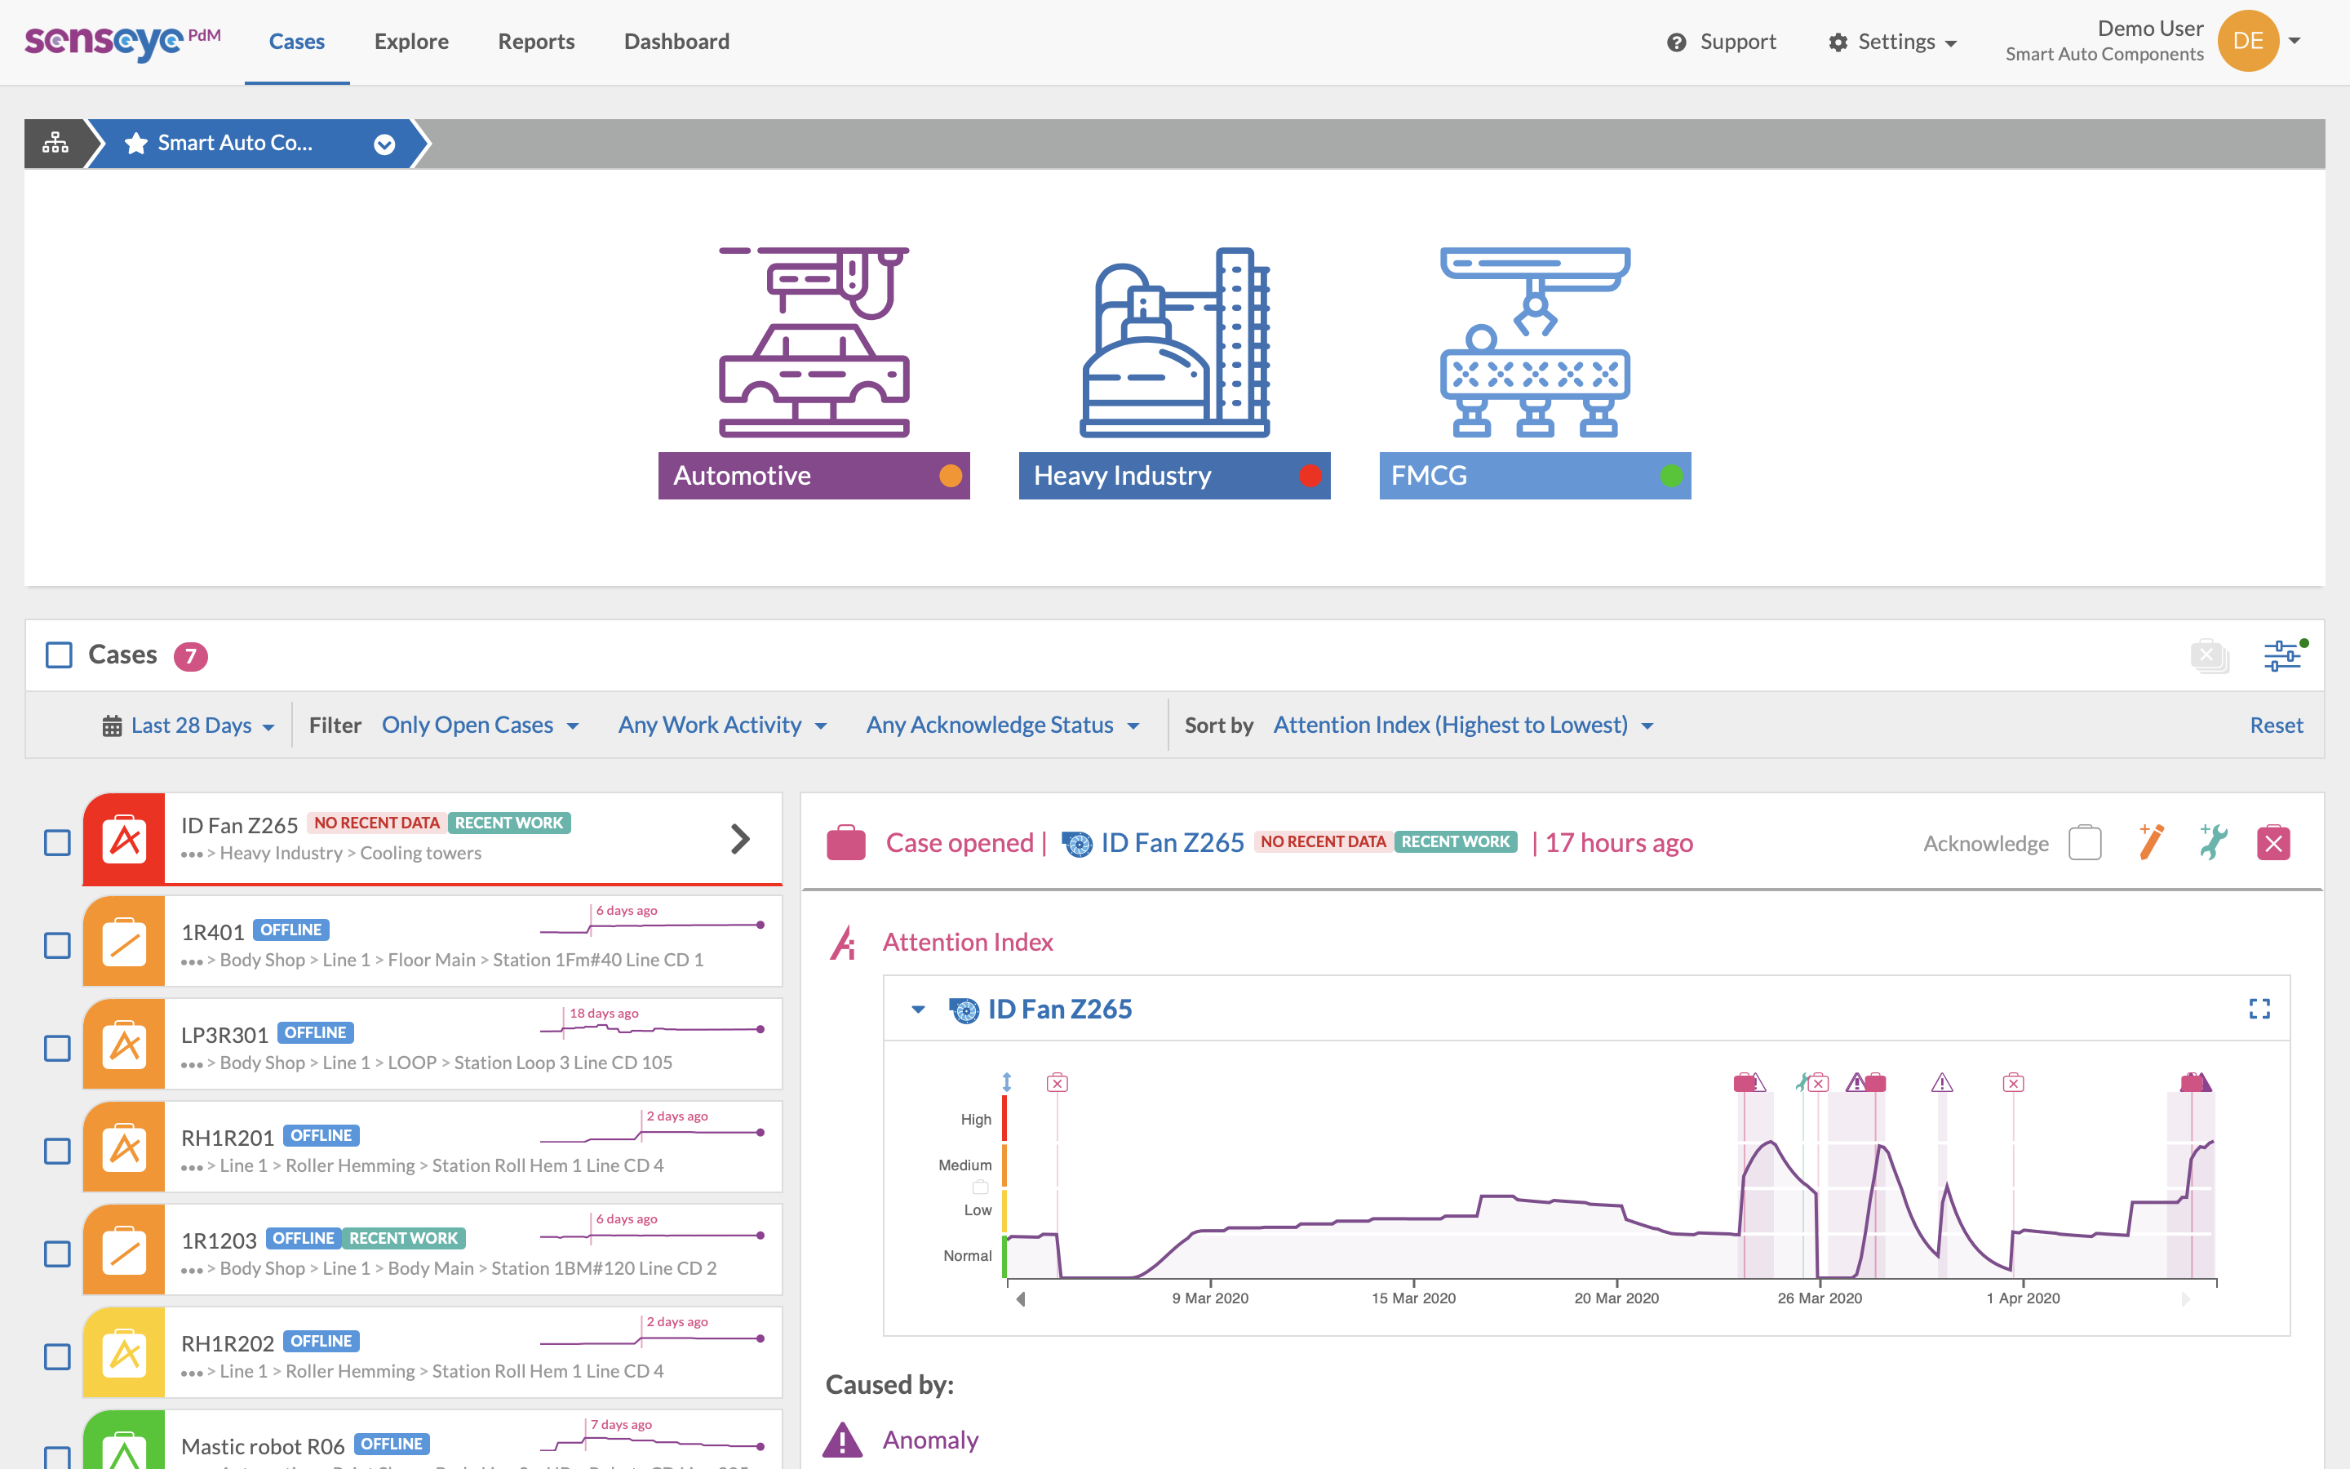Viewport: 2350px width, 1469px height.
Task: Click the red status dot on Heavy Industry
Action: point(1311,476)
